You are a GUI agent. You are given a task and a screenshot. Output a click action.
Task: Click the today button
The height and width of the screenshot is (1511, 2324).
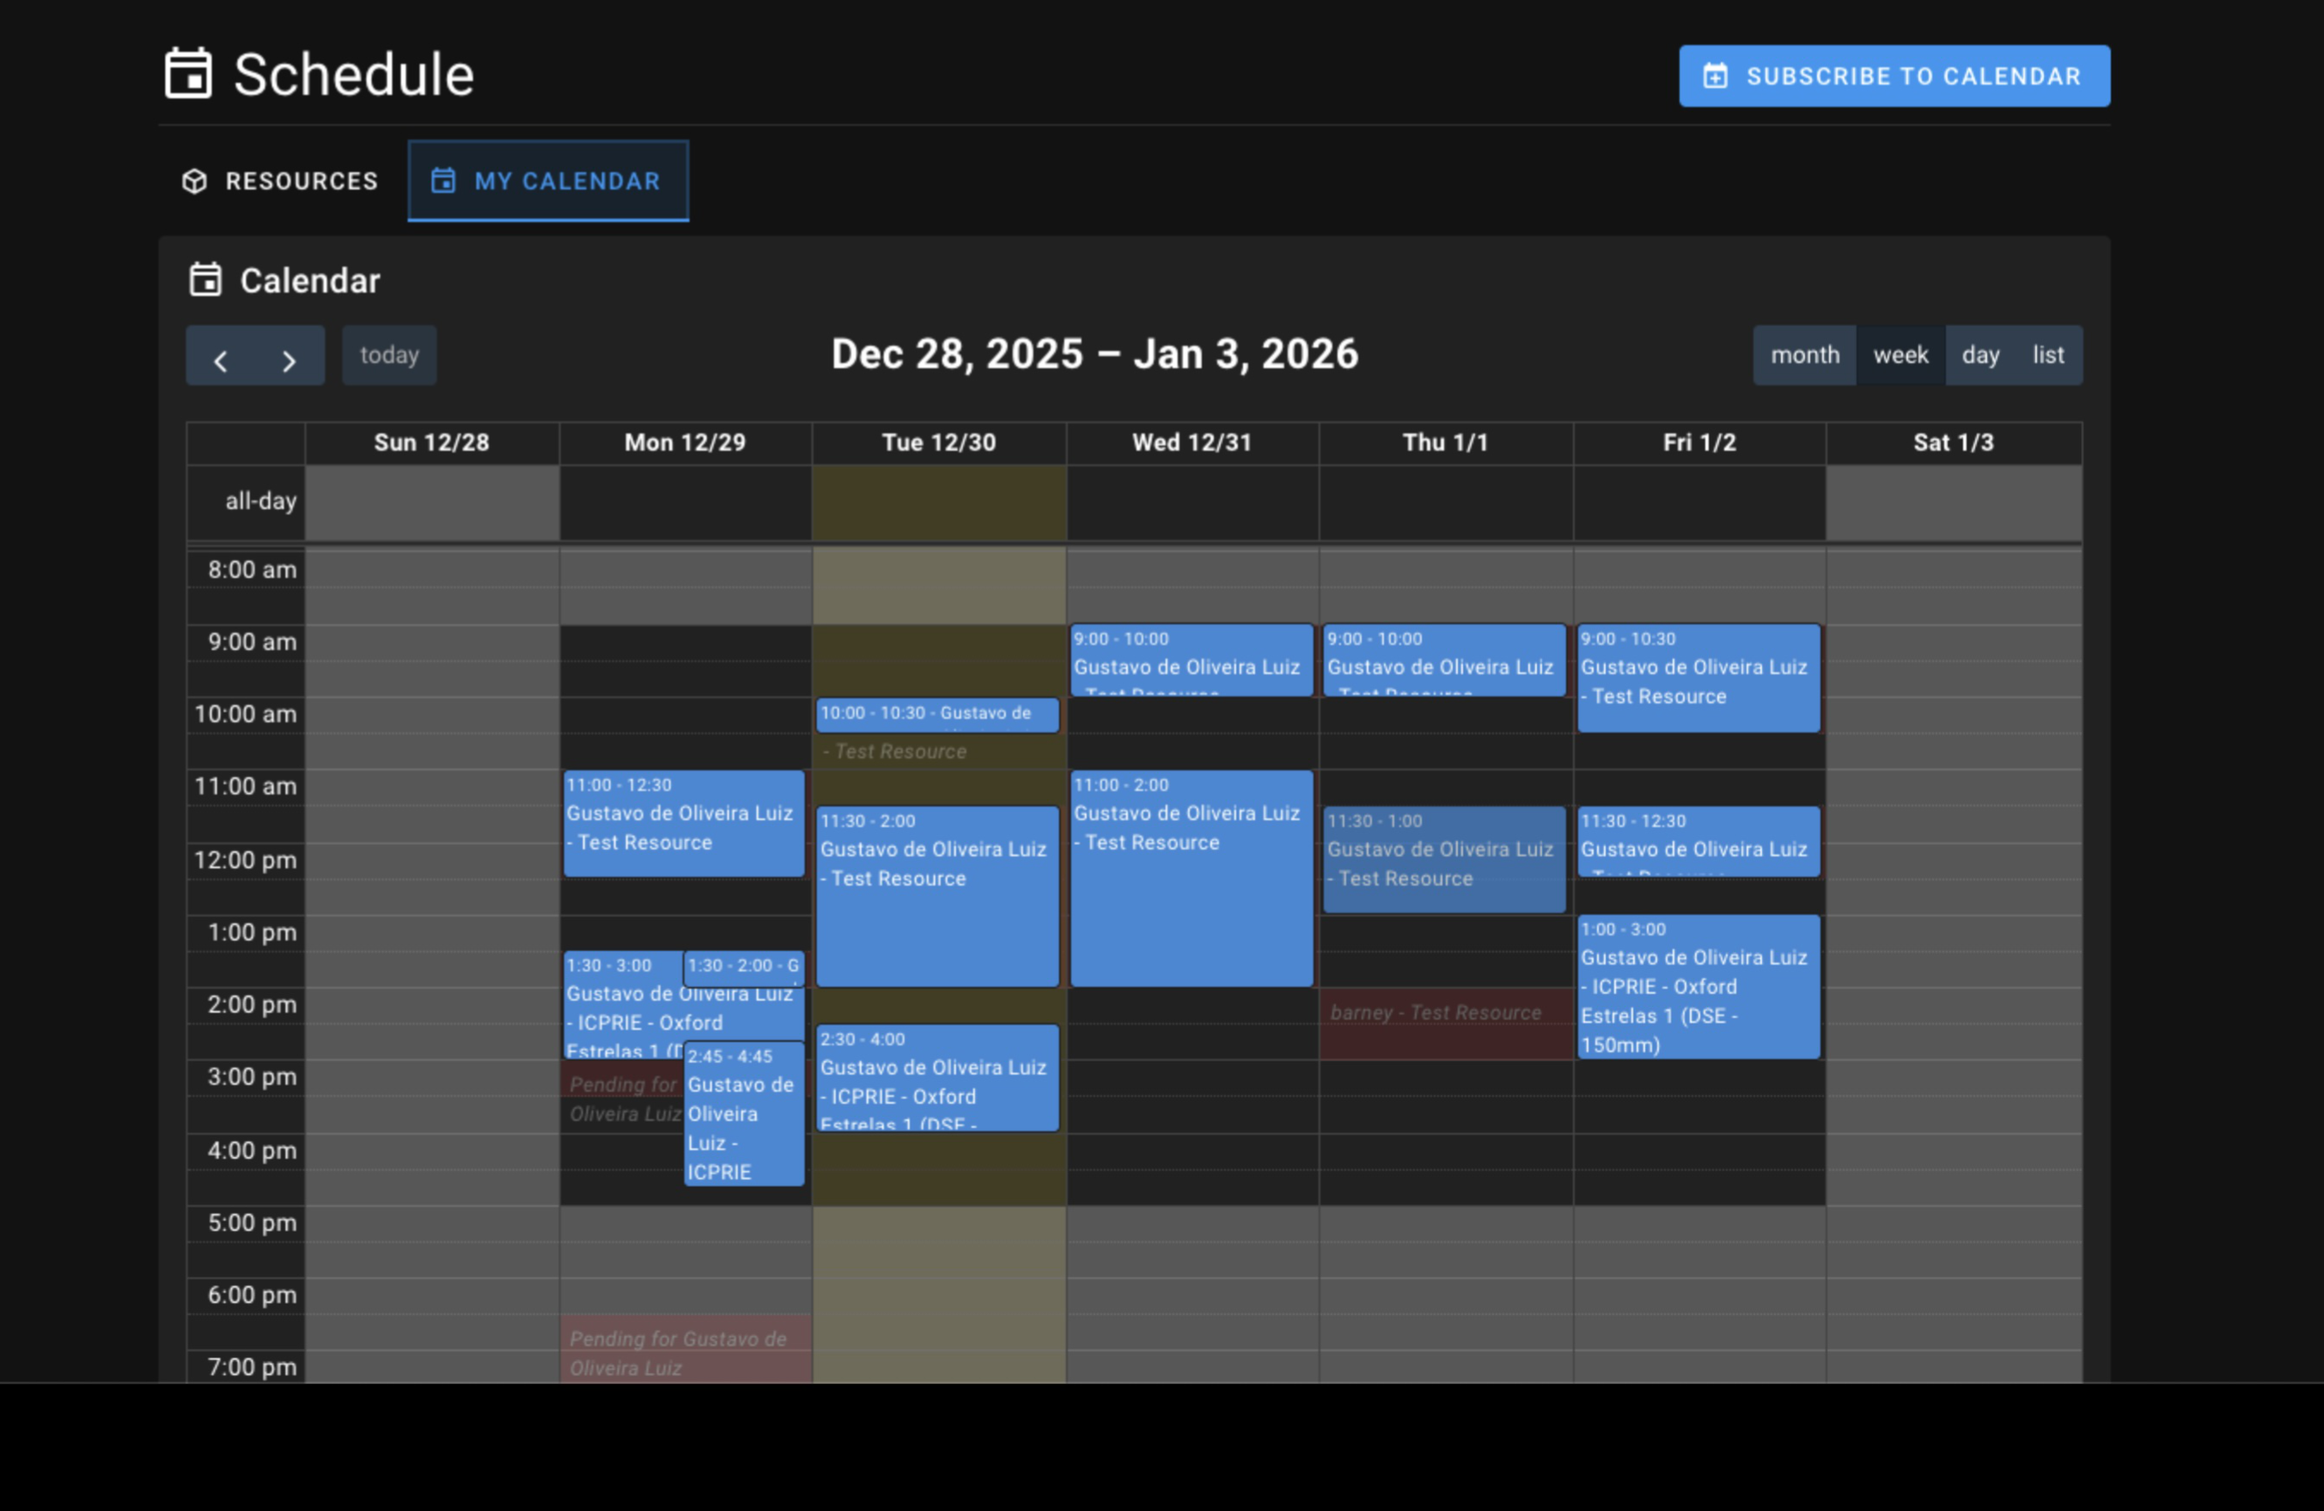pyautogui.click(x=388, y=356)
